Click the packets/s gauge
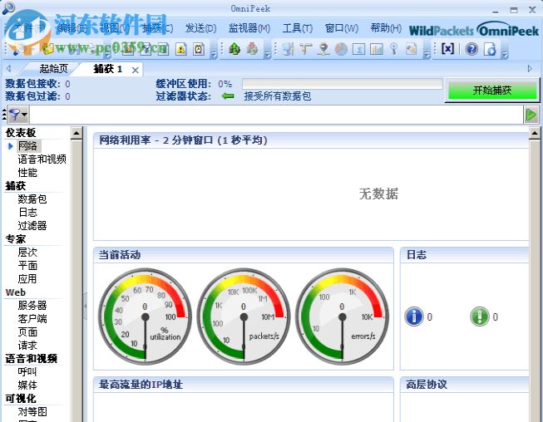Image resolution: width=543 pixels, height=422 pixels. [244, 316]
